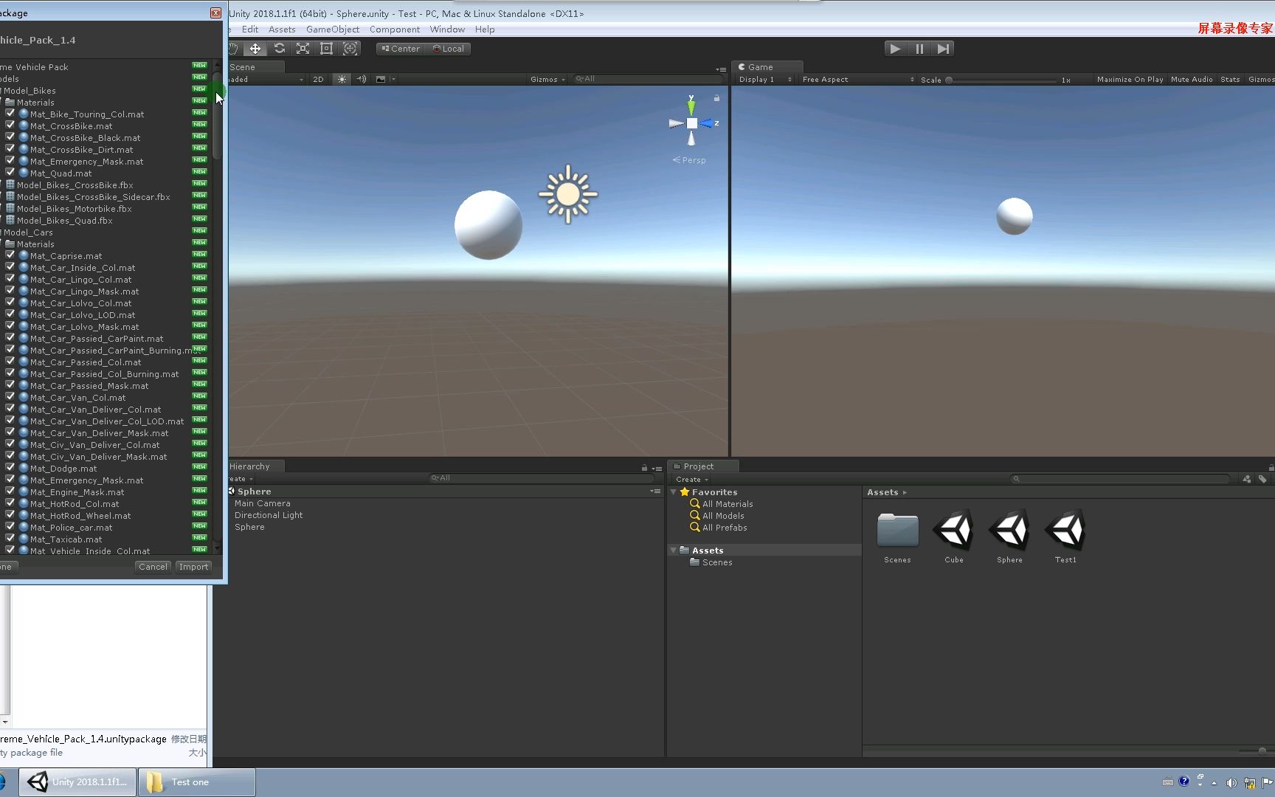The width and height of the screenshot is (1275, 797).
Task: Select the Move tool
Action: click(255, 49)
